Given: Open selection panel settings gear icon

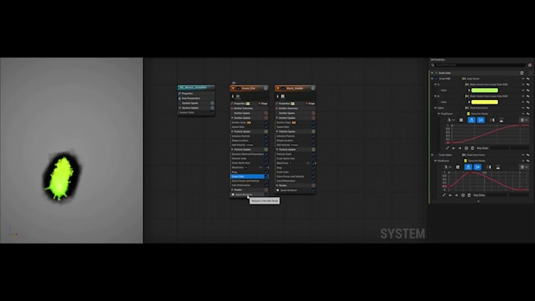Looking at the screenshot, I should coord(529,65).
